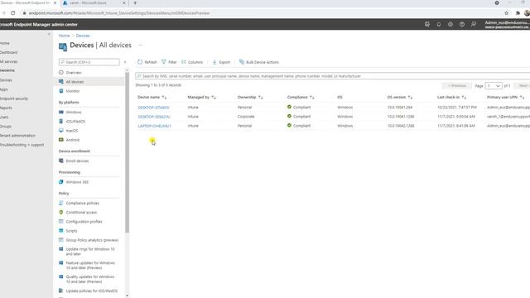Select the macOS platform icon

[61, 130]
